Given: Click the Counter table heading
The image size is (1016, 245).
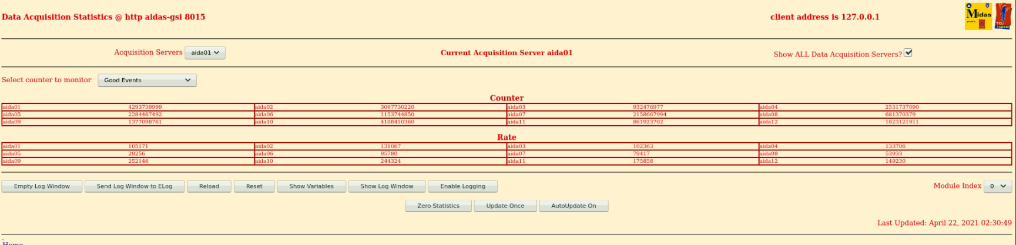Looking at the screenshot, I should (x=507, y=98).
